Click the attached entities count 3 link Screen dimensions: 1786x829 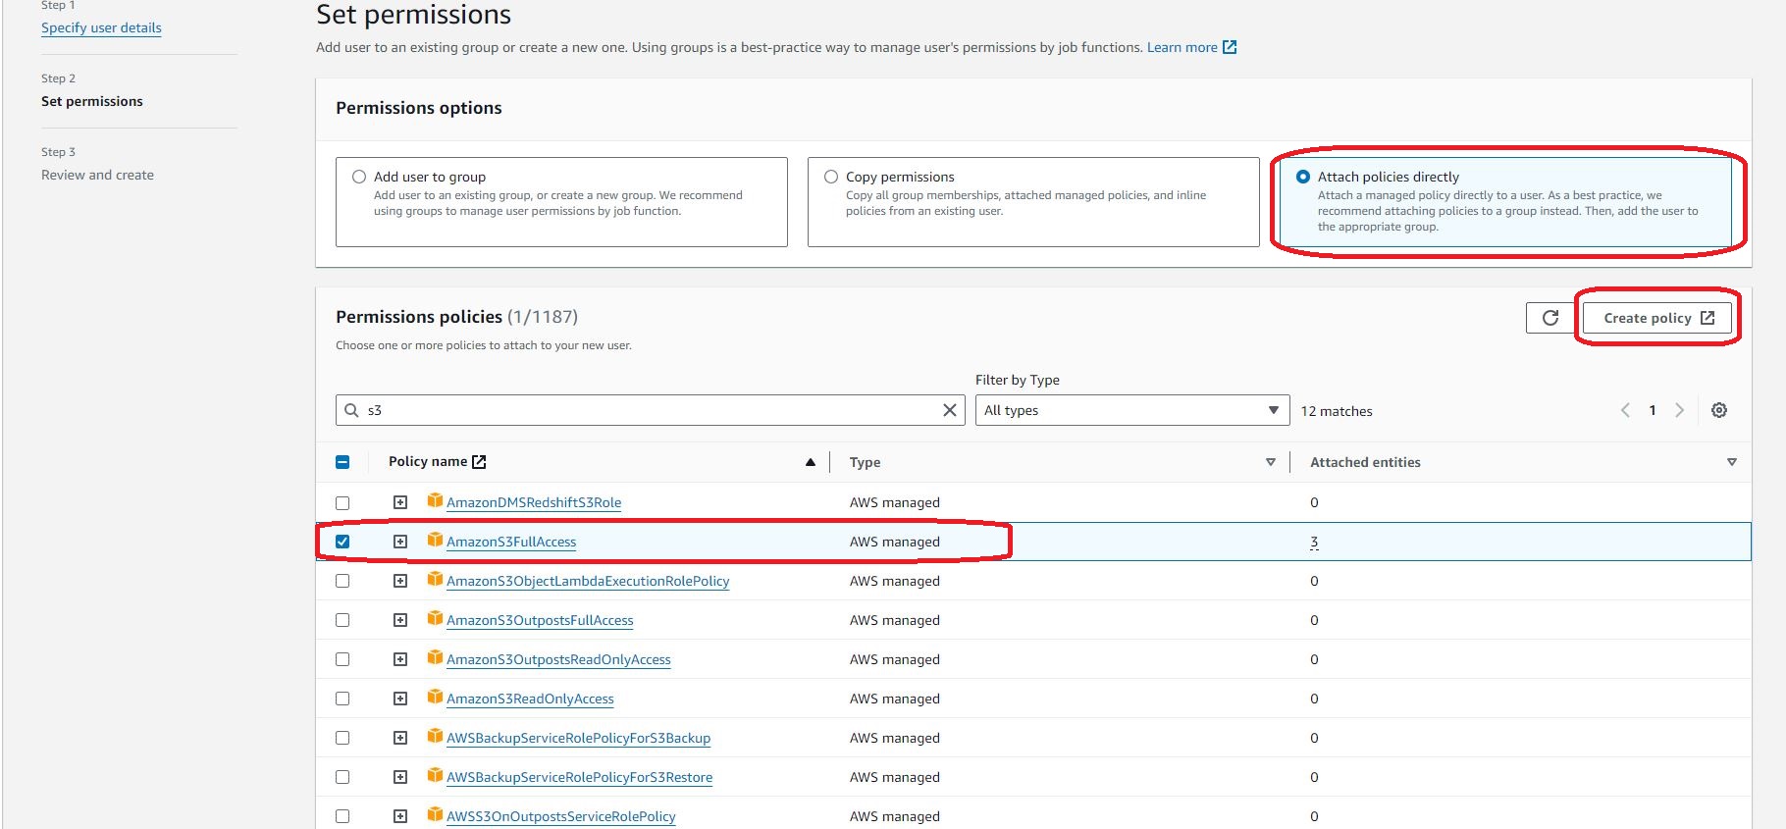click(x=1314, y=542)
